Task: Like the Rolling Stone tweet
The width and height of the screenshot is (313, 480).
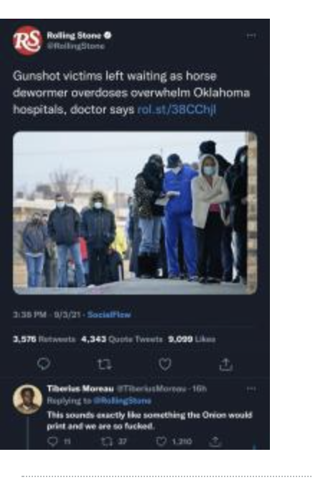Action: (165, 364)
